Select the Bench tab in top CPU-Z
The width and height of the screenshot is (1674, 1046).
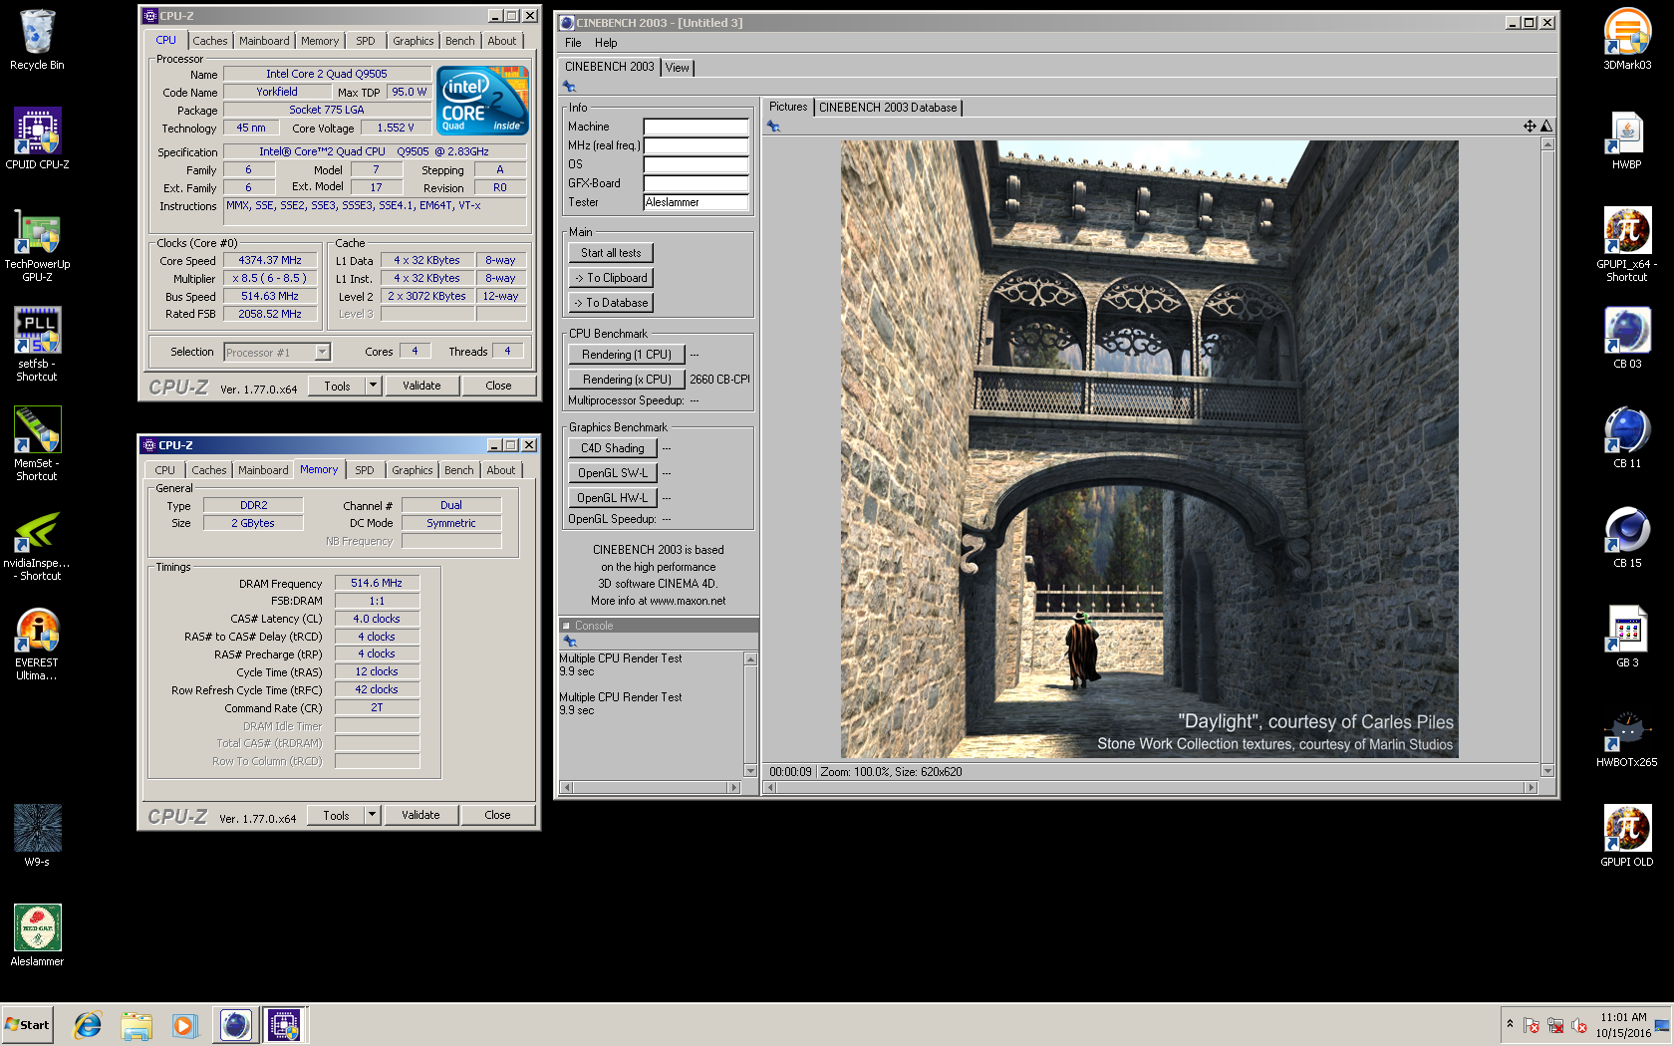pos(459,41)
